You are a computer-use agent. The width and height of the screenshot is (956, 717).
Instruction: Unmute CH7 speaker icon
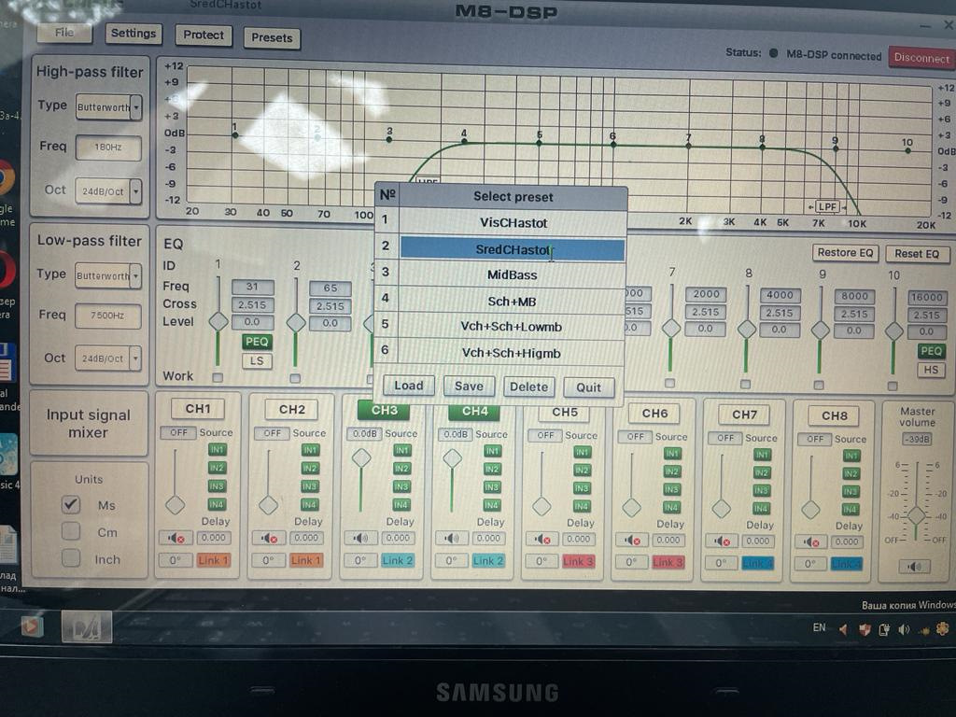pos(722,541)
